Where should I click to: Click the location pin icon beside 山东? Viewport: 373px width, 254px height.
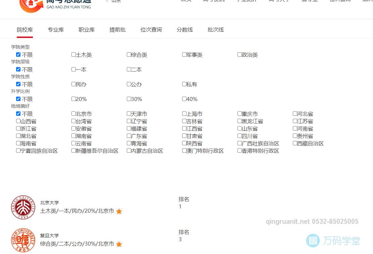106,1
